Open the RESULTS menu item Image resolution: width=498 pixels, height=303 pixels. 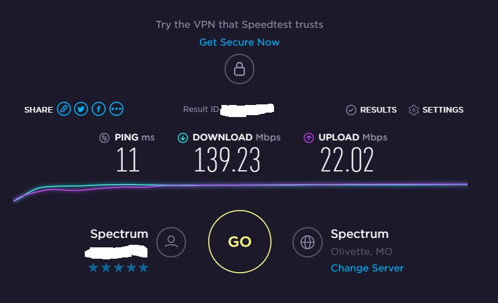(378, 110)
